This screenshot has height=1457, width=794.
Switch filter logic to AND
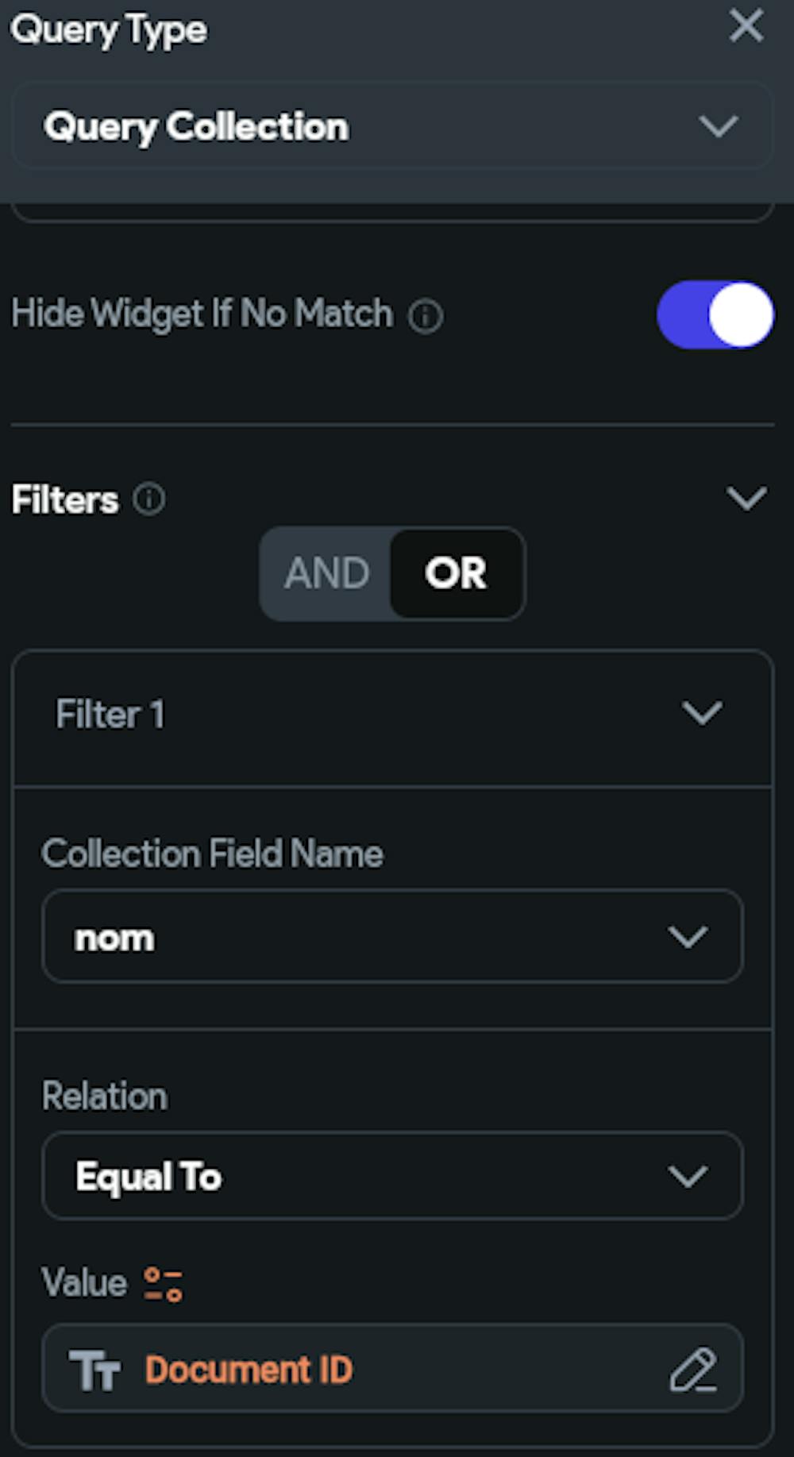328,573
